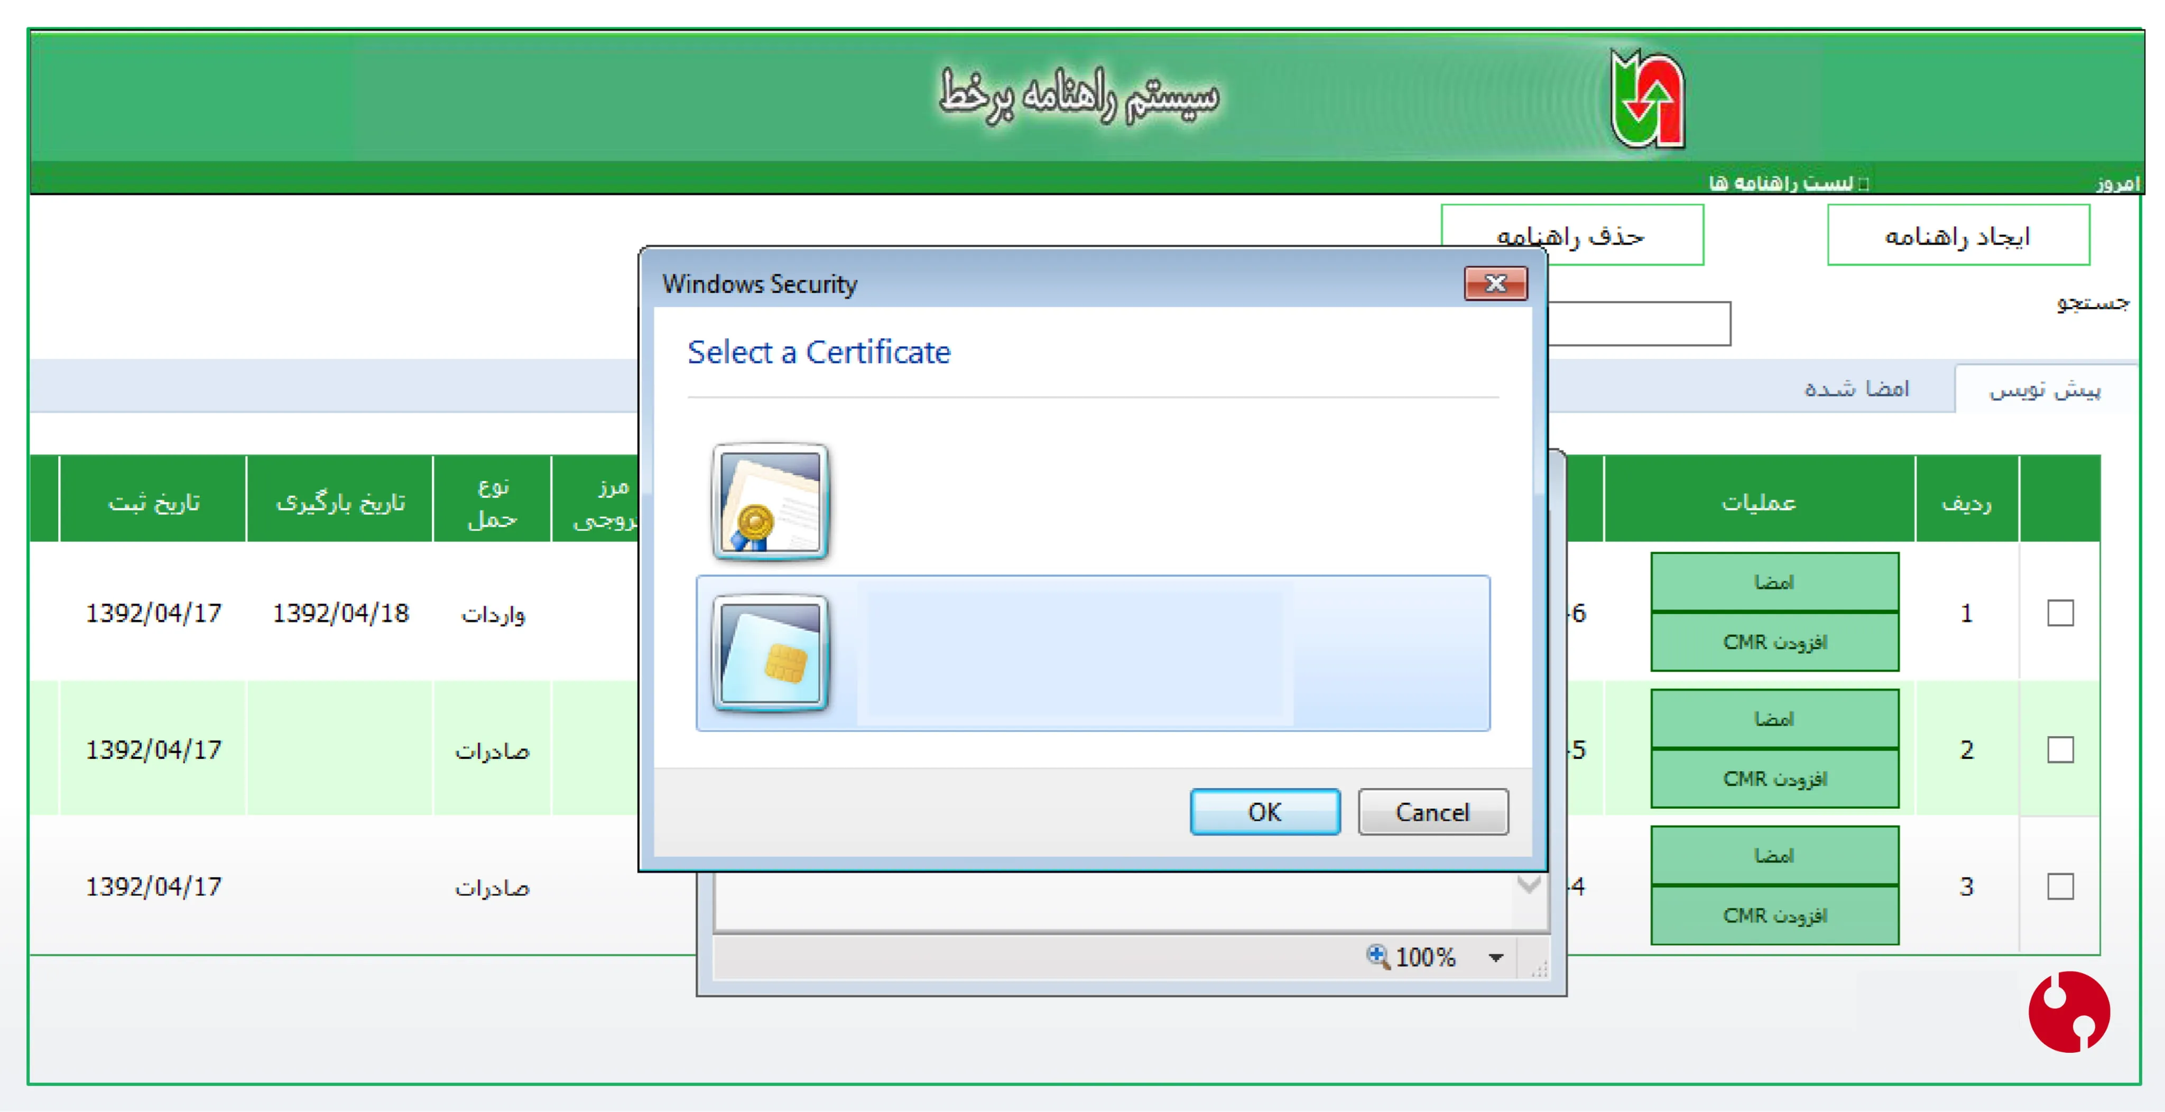Screen dimensions: 2165x1112
Task: Switch to the امضا شده tab
Action: (x=1856, y=388)
